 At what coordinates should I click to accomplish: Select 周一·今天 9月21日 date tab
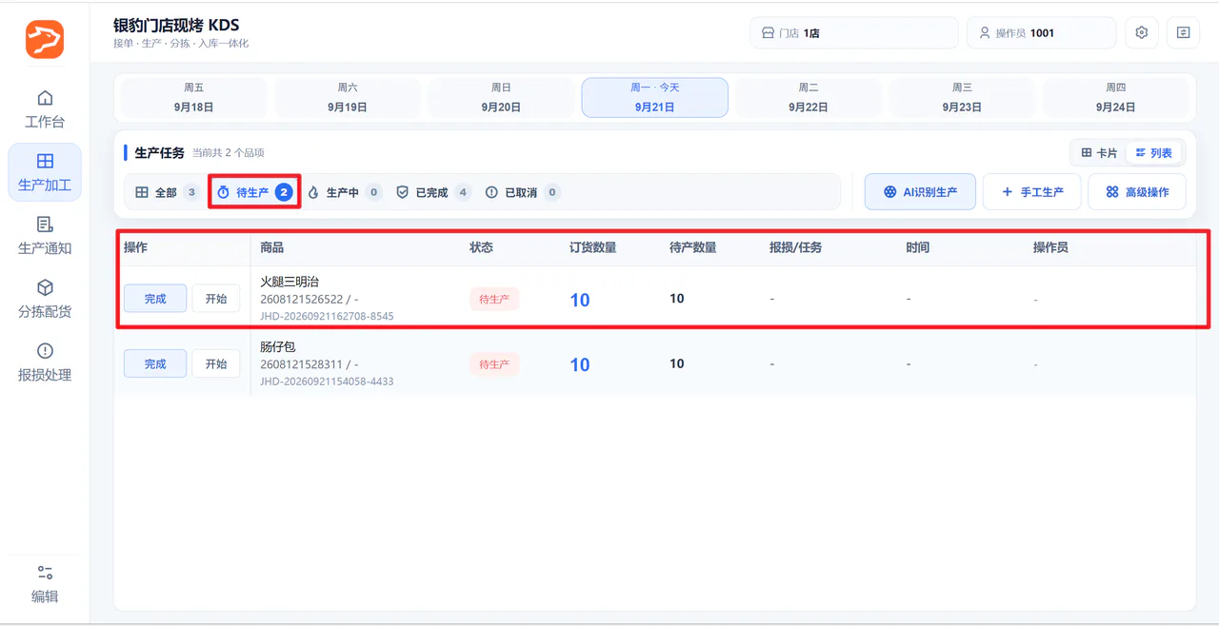(x=655, y=97)
